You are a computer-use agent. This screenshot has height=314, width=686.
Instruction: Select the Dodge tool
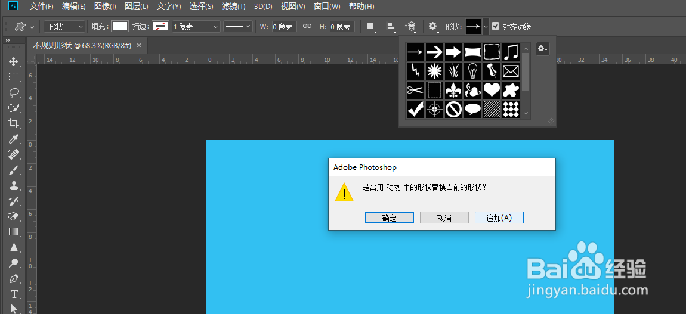pos(14,263)
